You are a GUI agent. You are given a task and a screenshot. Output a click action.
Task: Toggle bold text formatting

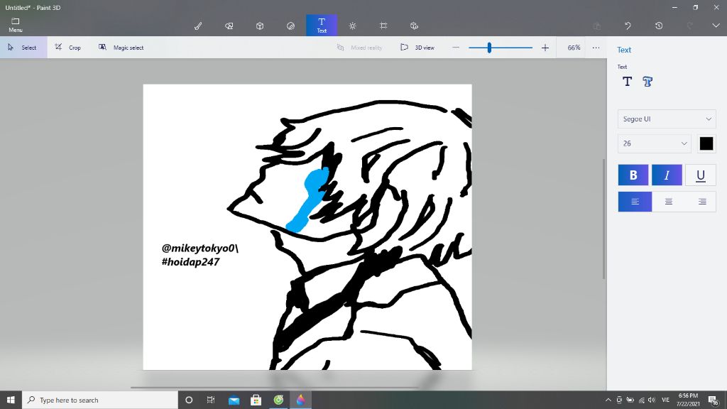pos(633,175)
